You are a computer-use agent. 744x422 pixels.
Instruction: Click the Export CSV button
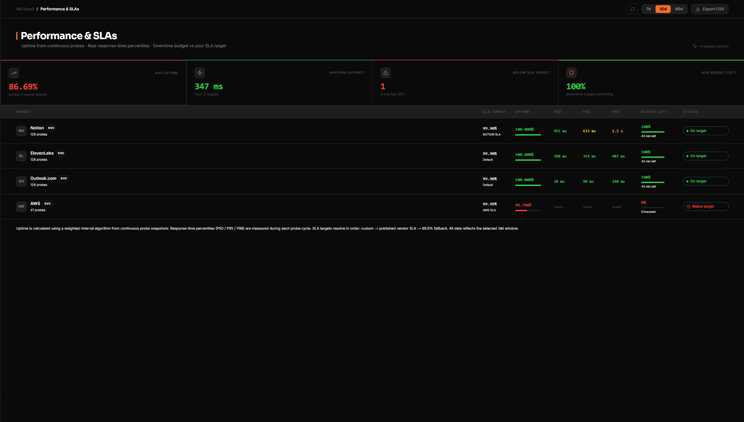click(x=710, y=9)
